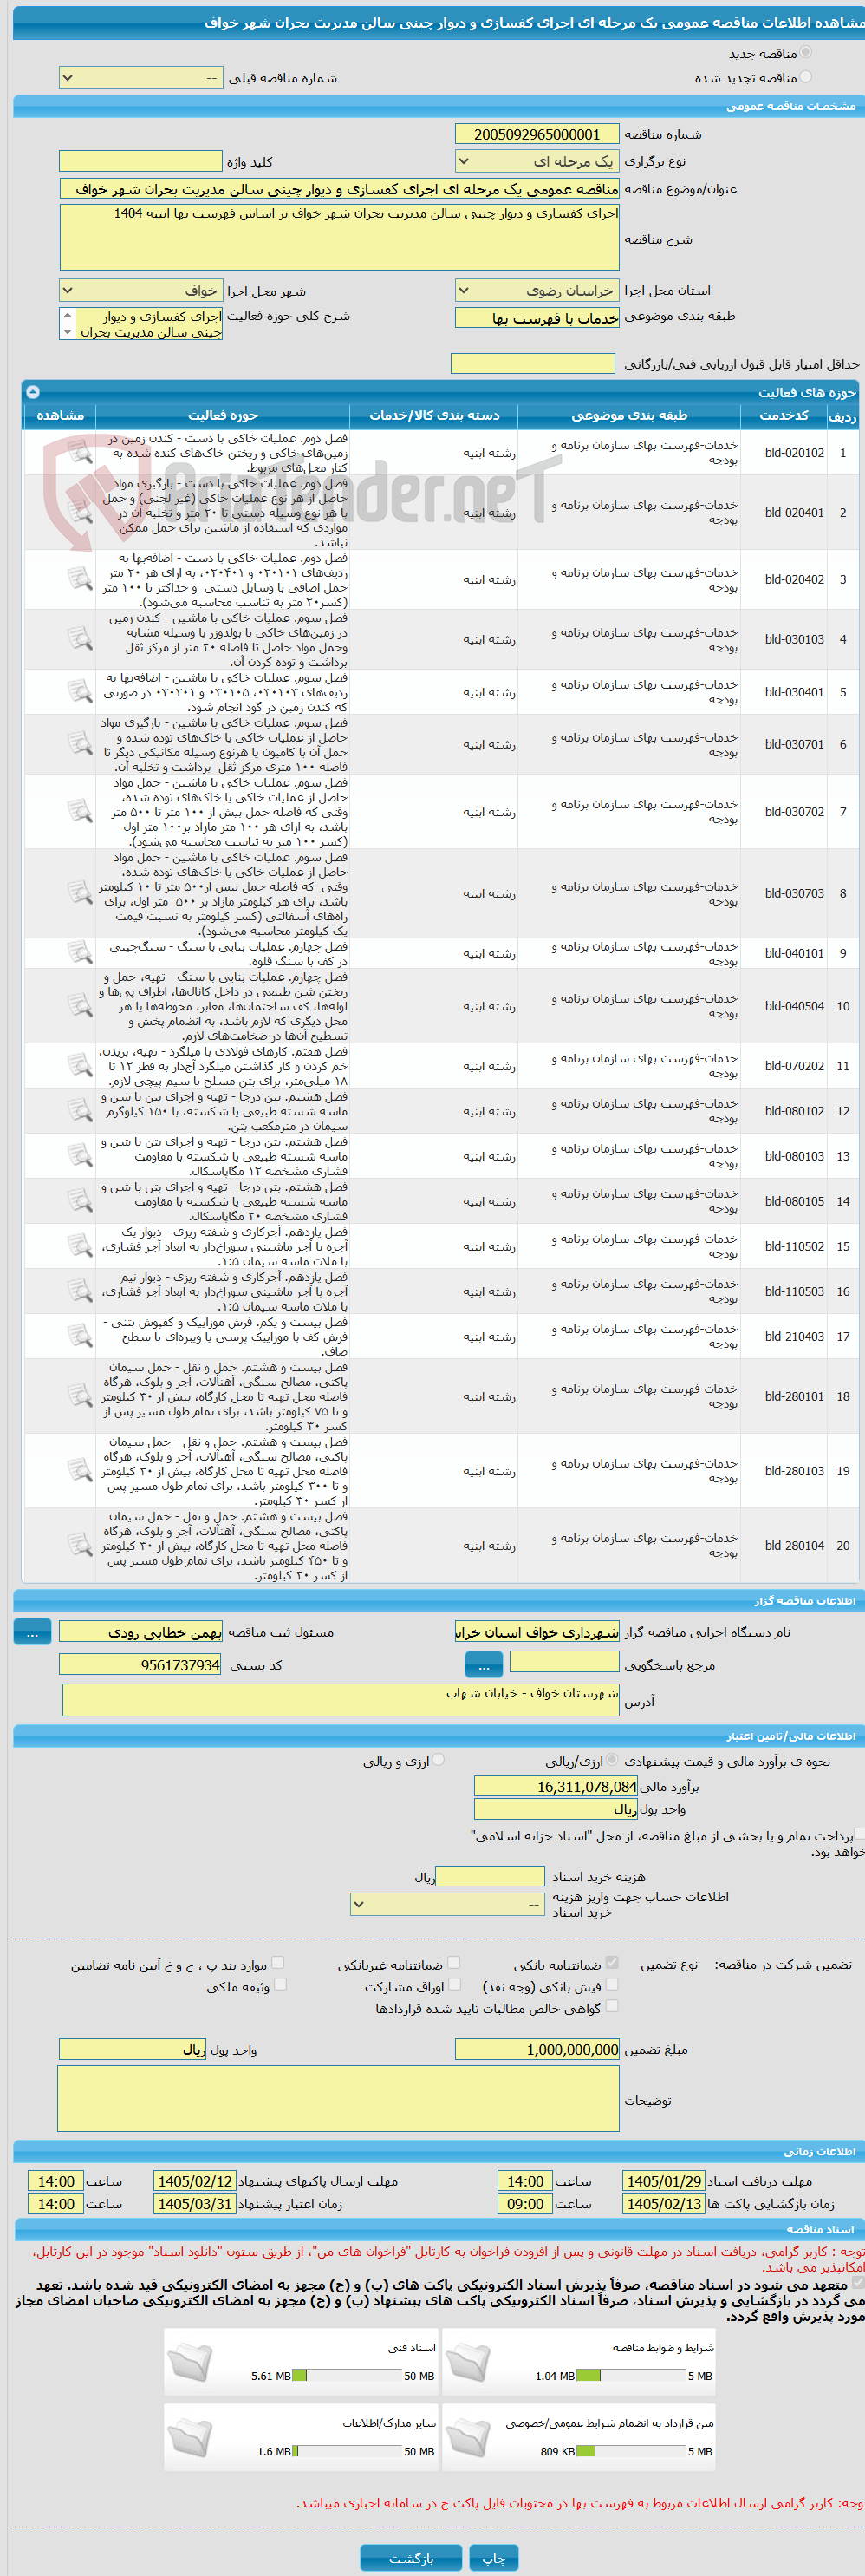Viewport: 865px width, 2576px height.
Task: Open the اسناد فنی folder
Action: pos(190,2362)
